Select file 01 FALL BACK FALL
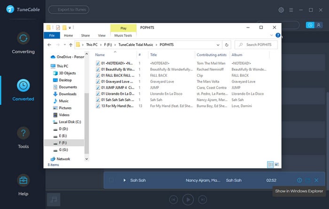This screenshot has width=329, height=209. click(x=115, y=75)
